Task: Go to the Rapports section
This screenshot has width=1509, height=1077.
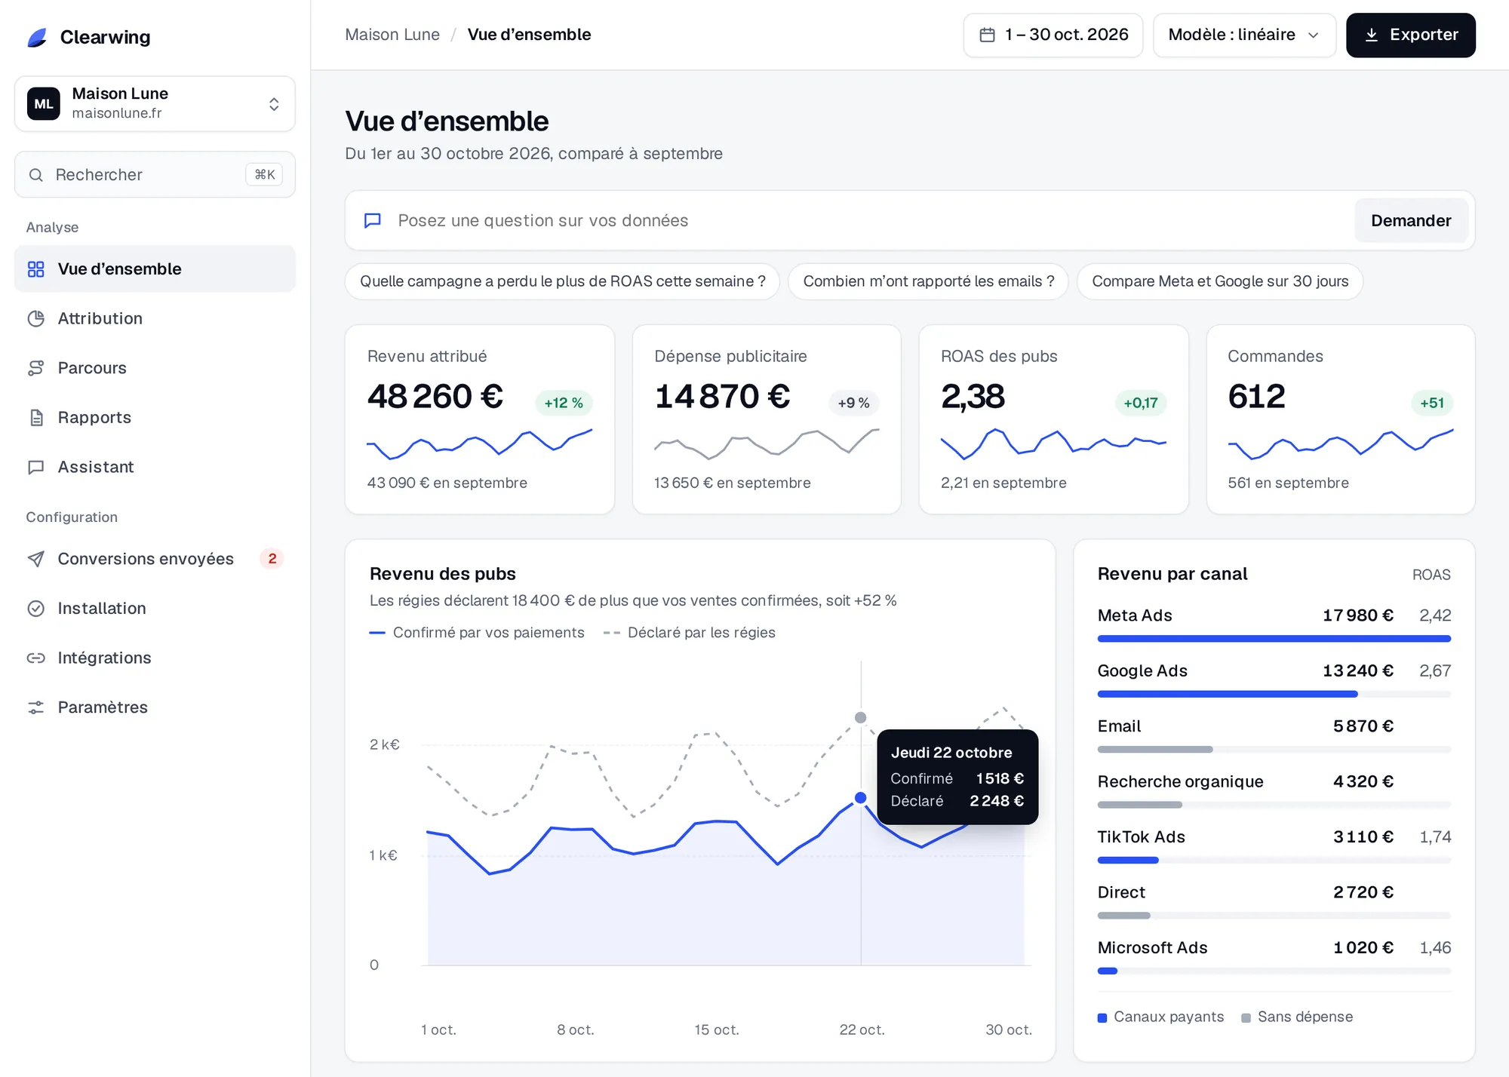Action: click(155, 418)
